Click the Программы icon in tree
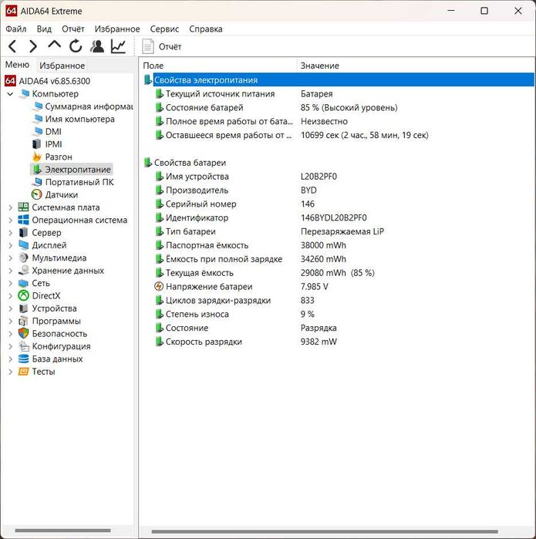The width and height of the screenshot is (536, 539). [x=23, y=321]
